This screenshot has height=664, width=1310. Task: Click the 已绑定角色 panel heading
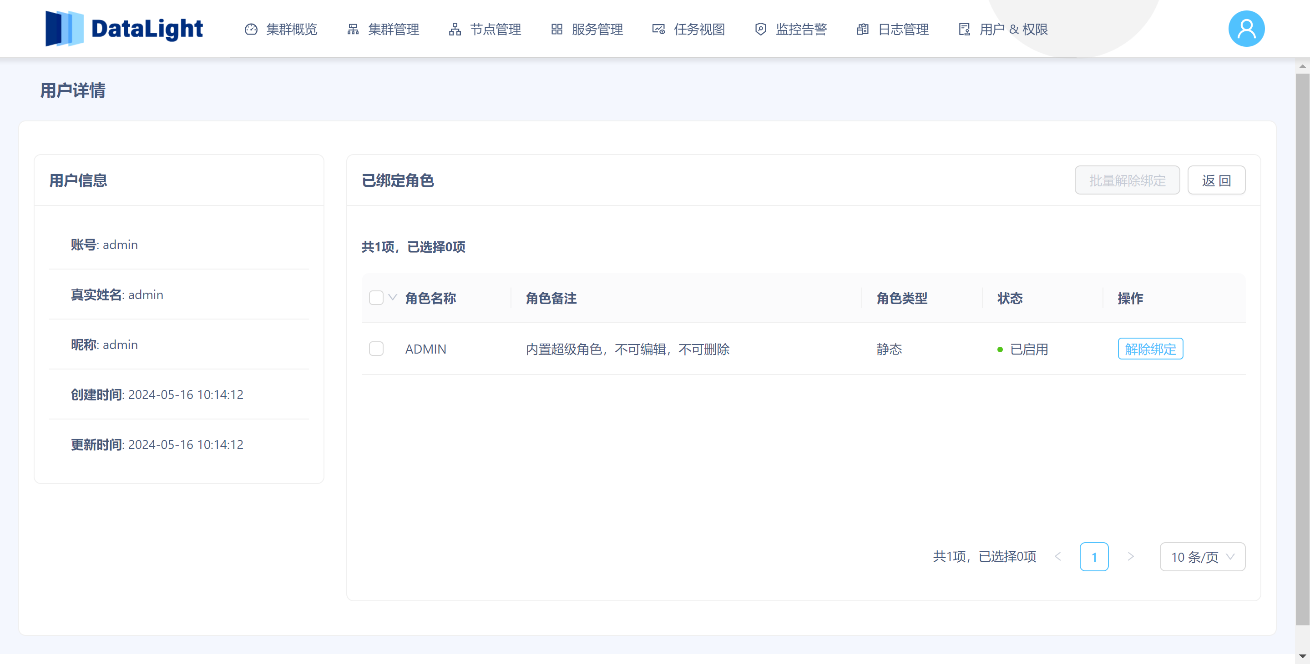coord(398,180)
